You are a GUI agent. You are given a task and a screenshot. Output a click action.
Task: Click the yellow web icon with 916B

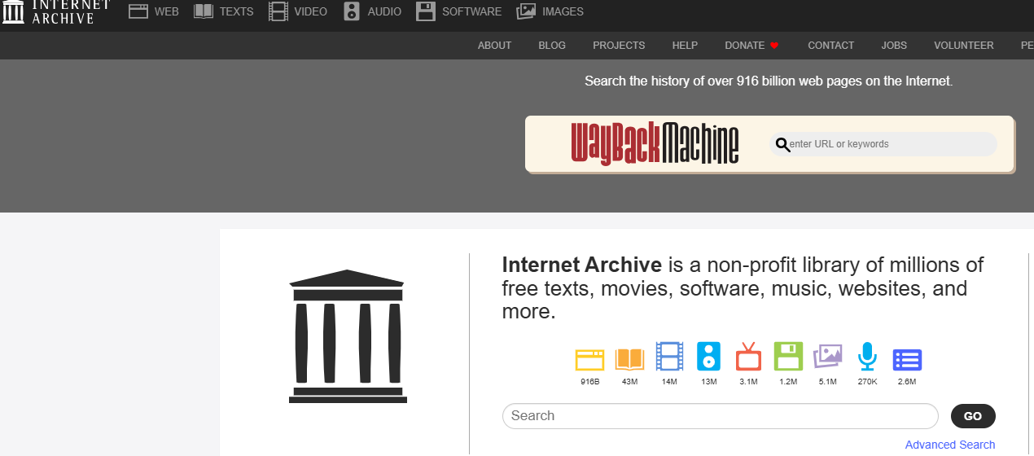tap(589, 359)
